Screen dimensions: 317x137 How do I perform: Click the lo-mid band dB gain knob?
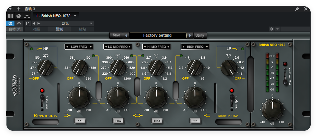pos(118,97)
